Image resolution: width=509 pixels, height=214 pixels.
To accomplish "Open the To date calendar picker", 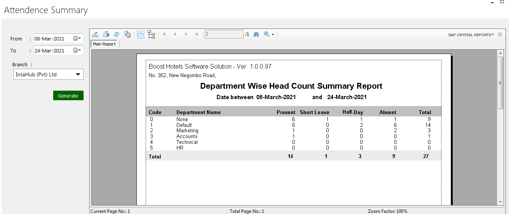I will 77,51.
